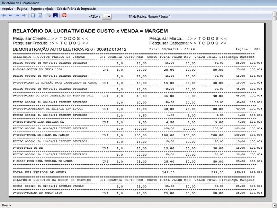This screenshot has height=208, width=277.
Task: Click RELATÓRIO PRODUTOS DA ORDEM DE SERVIÇO header
Action: (x=52, y=180)
